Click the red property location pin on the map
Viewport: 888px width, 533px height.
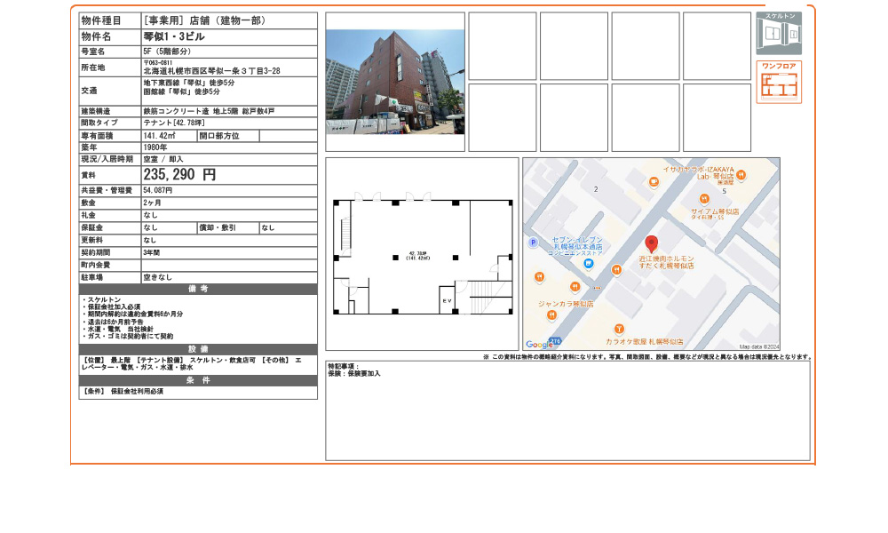click(651, 243)
